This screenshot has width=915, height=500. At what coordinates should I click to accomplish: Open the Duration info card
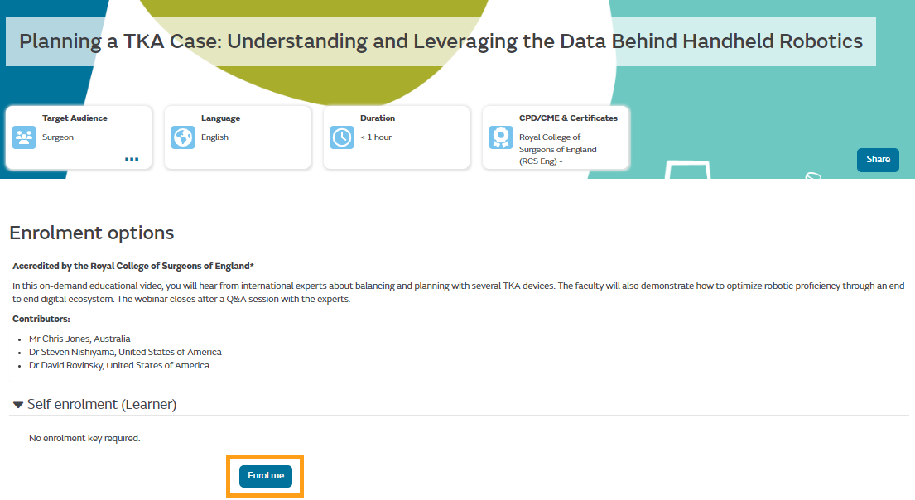coord(397,137)
